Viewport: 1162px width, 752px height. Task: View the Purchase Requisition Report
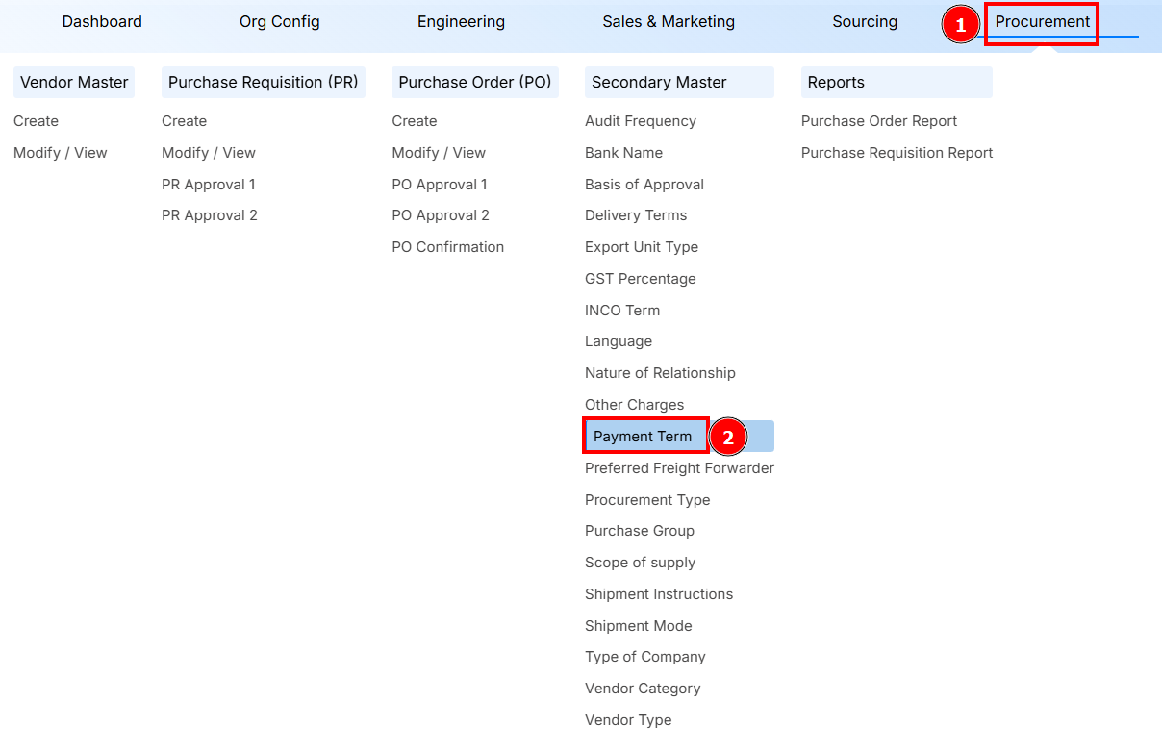tap(897, 152)
